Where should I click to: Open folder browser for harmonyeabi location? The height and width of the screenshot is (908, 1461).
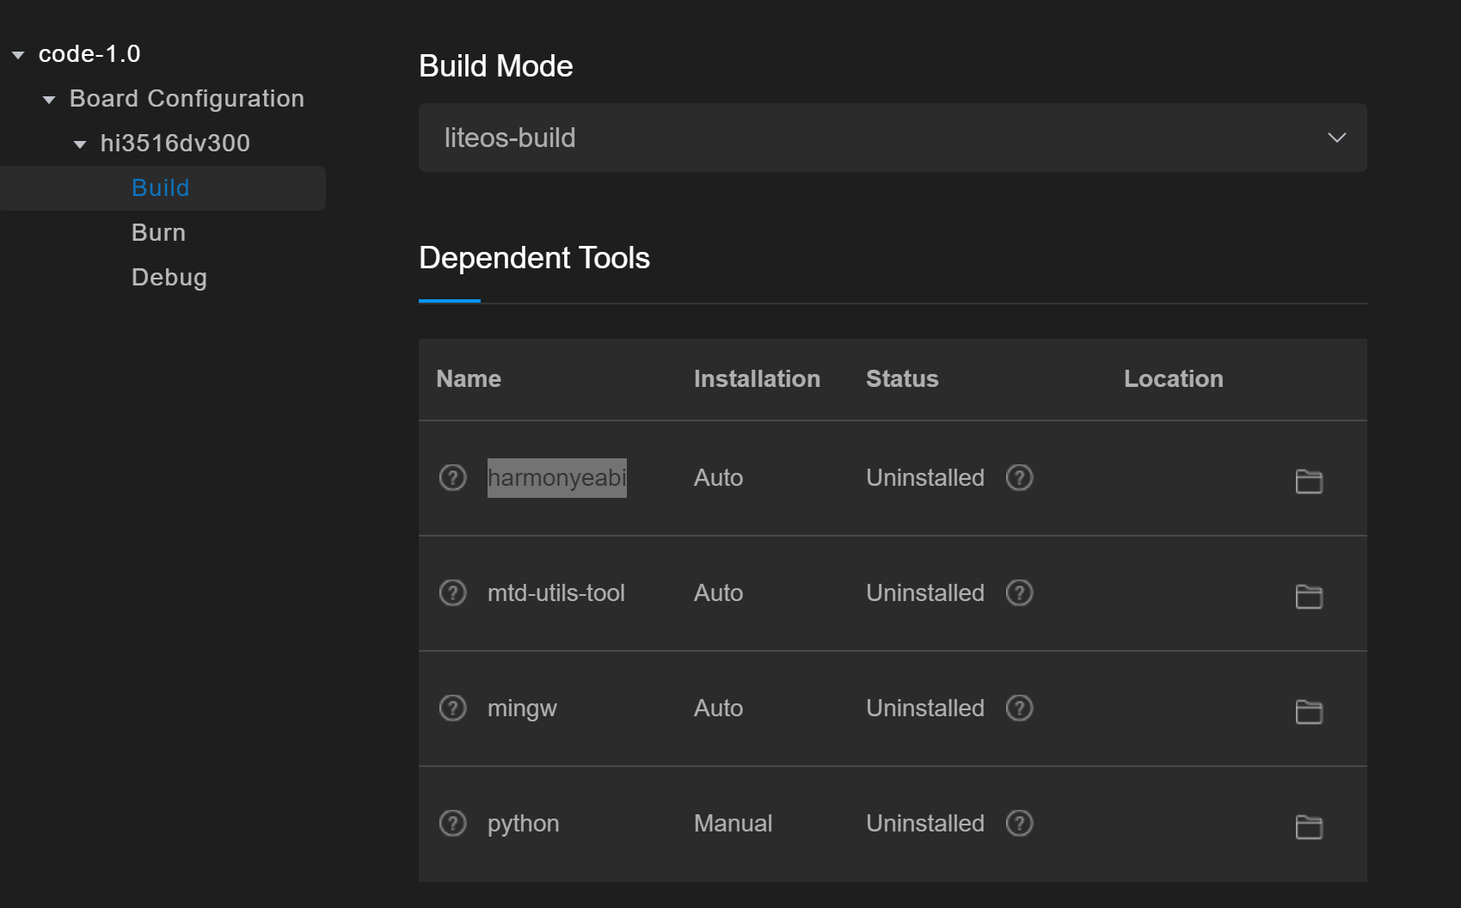[1308, 481]
